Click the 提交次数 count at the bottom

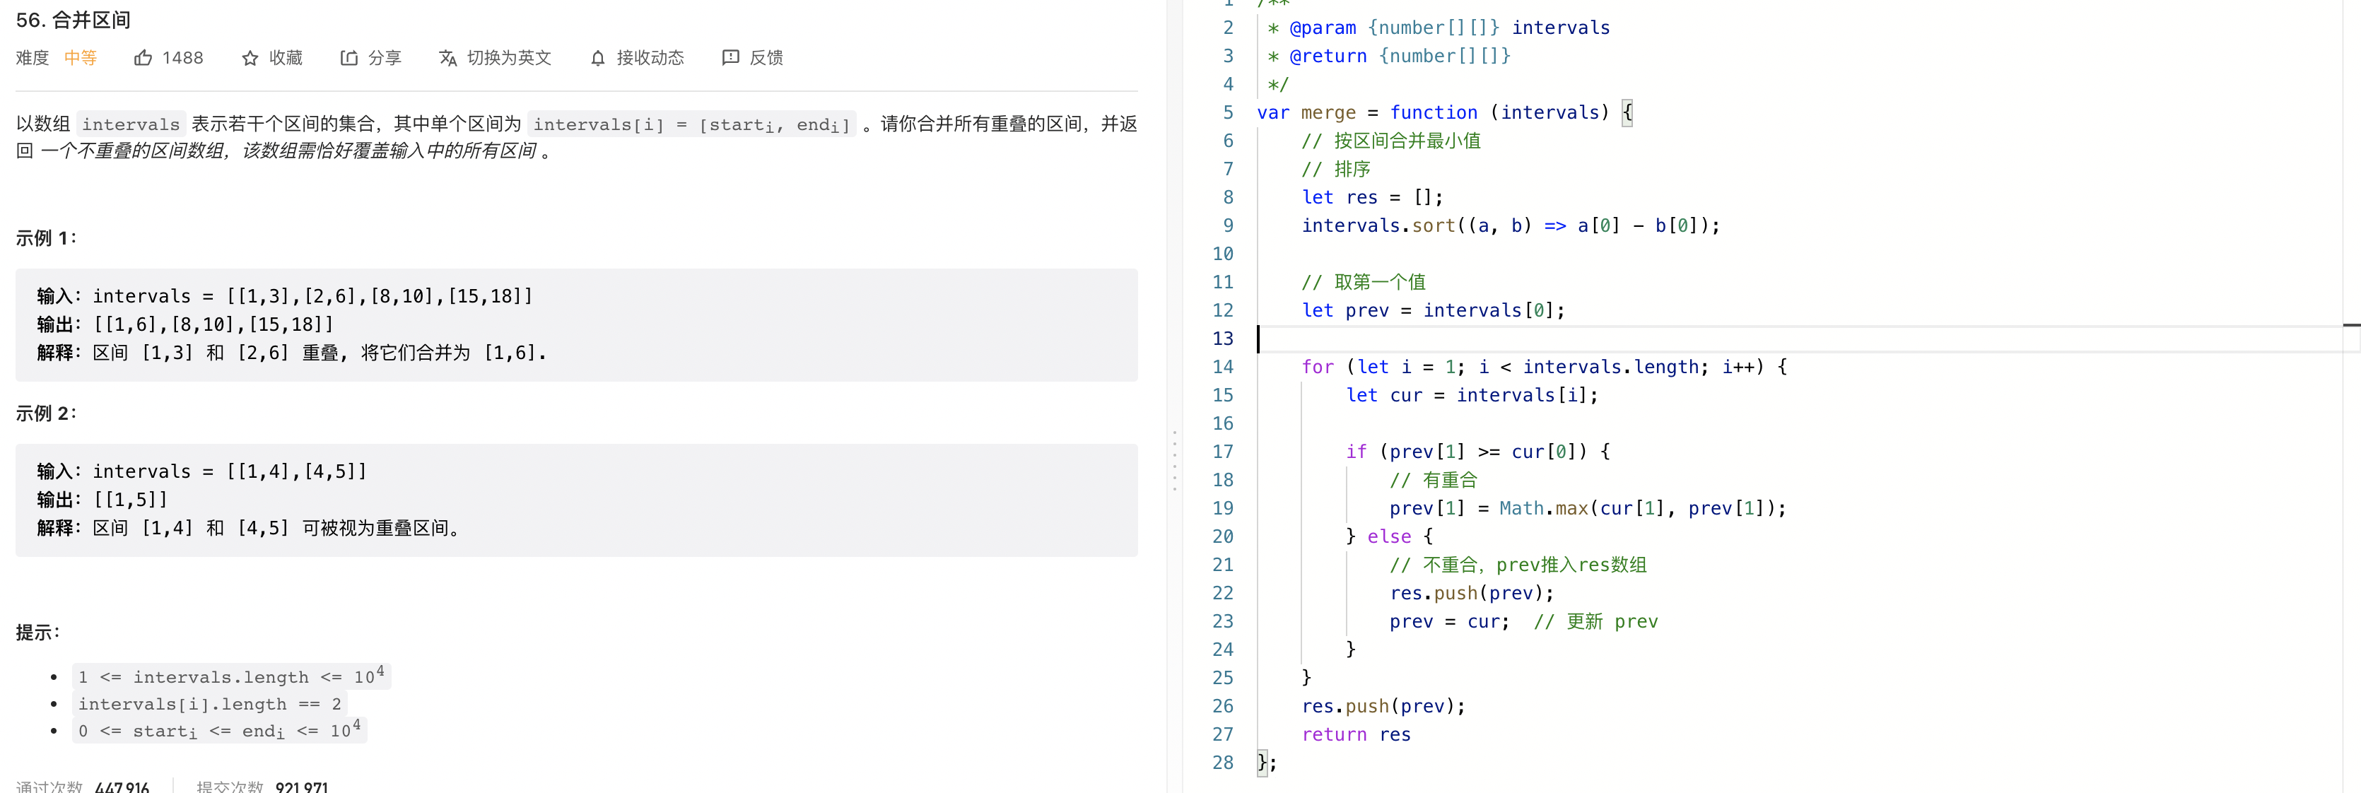tap(302, 787)
